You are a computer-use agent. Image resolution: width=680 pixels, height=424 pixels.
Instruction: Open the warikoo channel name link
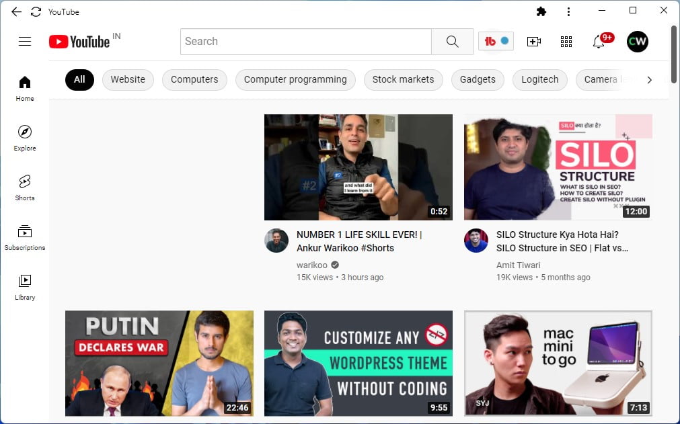coord(312,265)
